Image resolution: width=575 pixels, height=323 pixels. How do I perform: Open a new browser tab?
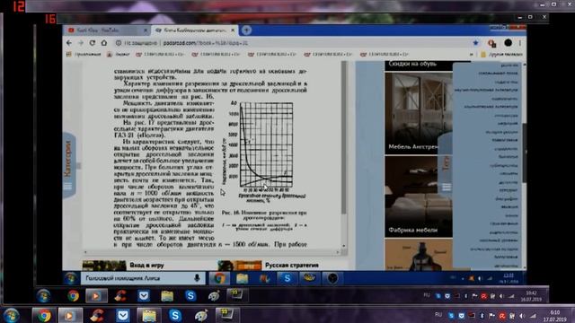[246, 31]
